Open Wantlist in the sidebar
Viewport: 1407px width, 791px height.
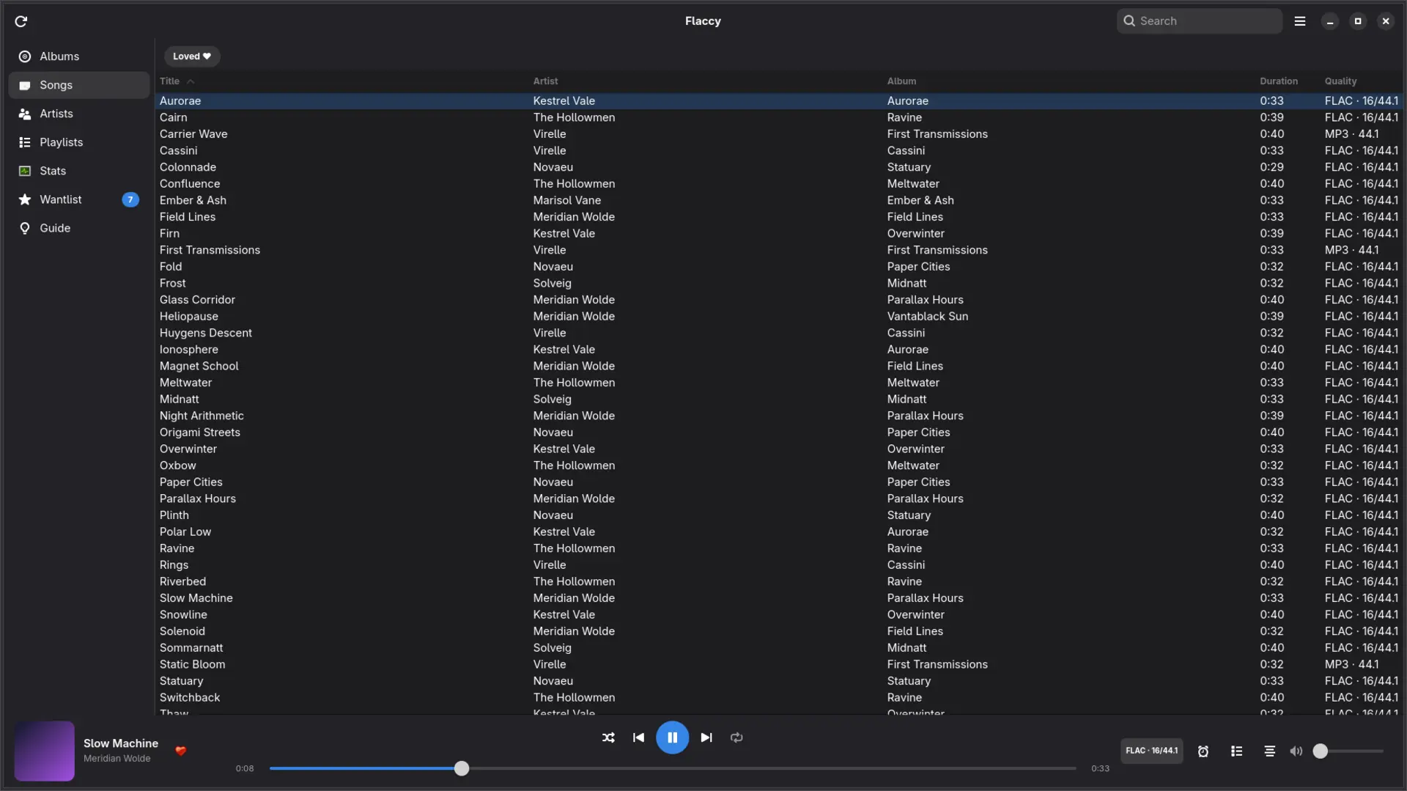[x=79, y=199]
